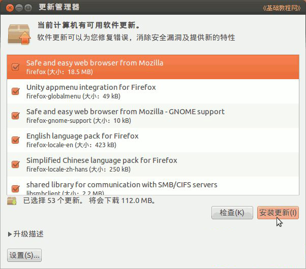Close the 更新管理器 window
The width and height of the screenshot is (306, 269).
(x=10, y=8)
